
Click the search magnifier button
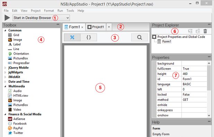pyautogui.click(x=140, y=37)
